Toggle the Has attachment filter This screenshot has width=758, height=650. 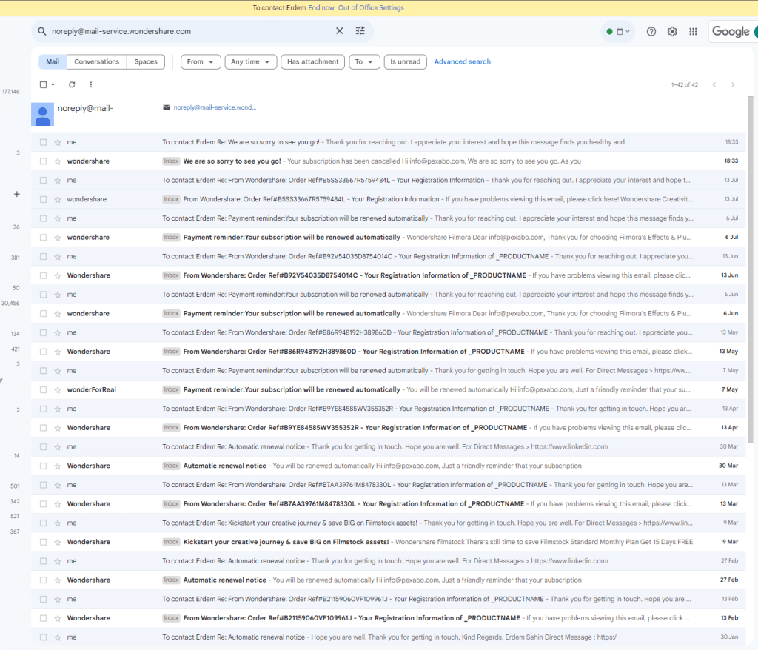click(x=313, y=62)
